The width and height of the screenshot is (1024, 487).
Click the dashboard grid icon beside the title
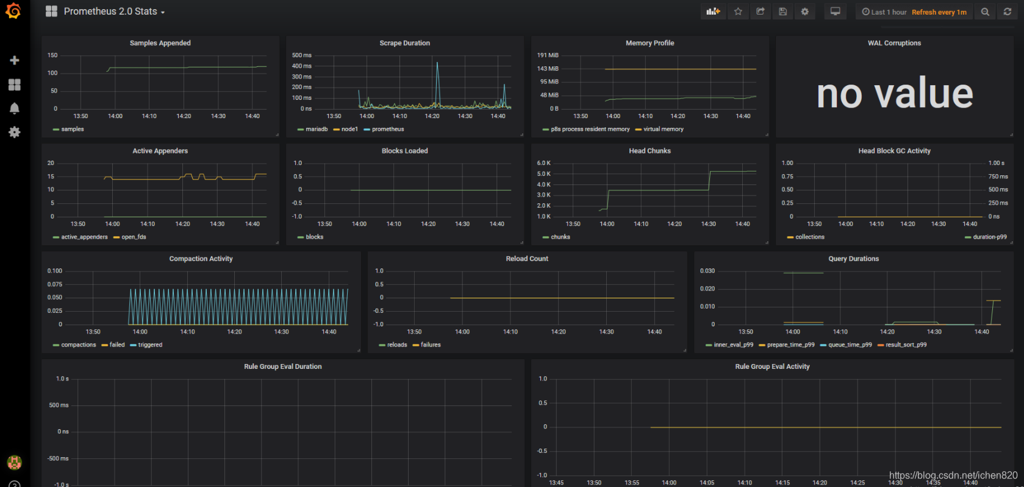click(51, 12)
